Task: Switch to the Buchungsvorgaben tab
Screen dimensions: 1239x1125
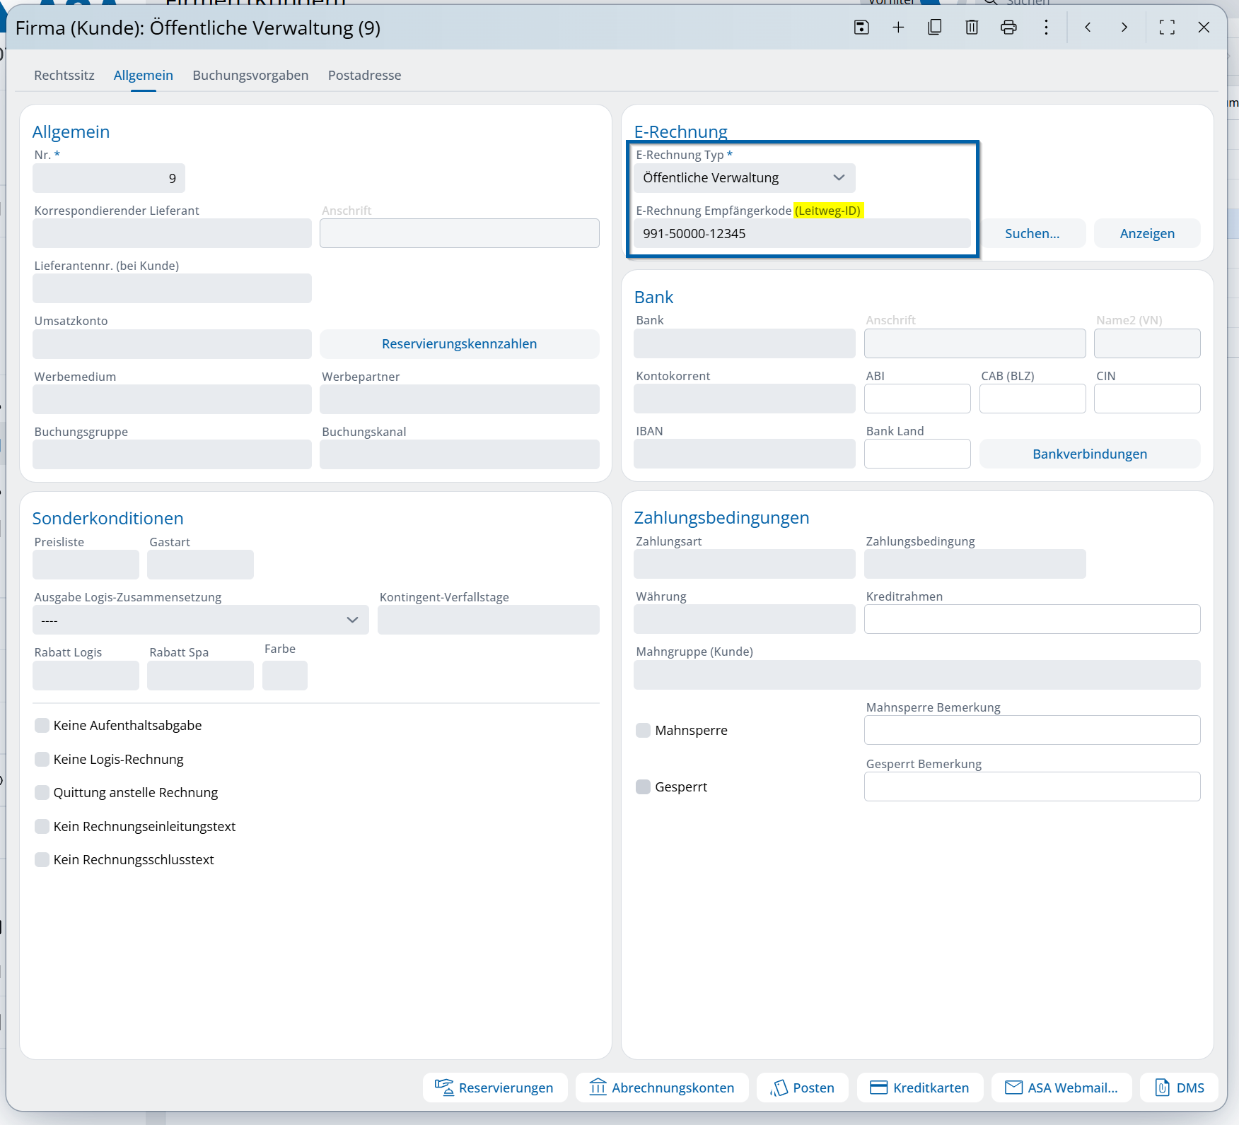Action: [x=250, y=76]
